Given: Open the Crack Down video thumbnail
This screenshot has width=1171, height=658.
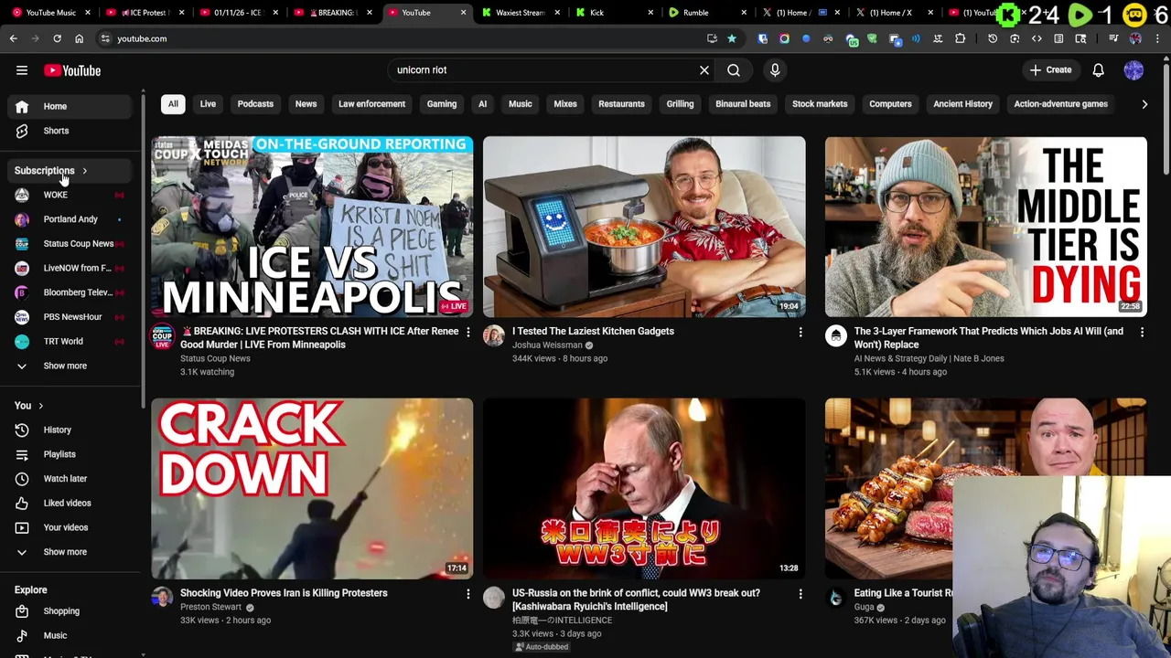Looking at the screenshot, I should (312, 488).
